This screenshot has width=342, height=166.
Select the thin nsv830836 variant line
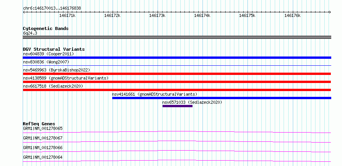coord(177,65)
